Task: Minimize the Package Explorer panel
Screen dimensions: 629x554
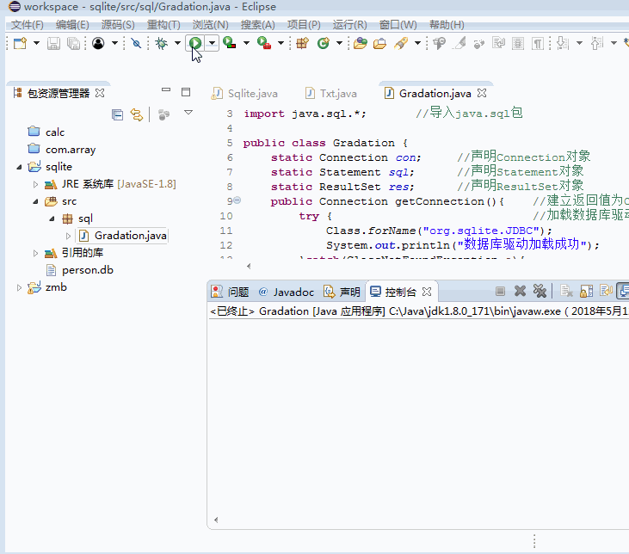Action: (166, 89)
